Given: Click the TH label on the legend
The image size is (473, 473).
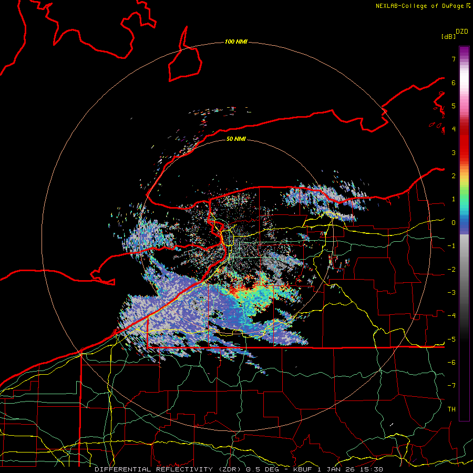Looking at the screenshot, I should (451, 409).
